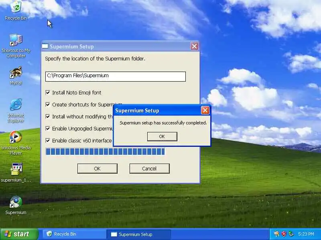The width and height of the screenshot is (321, 240).
Task: Select the supermium_1... installer file icon
Action: tap(16, 173)
